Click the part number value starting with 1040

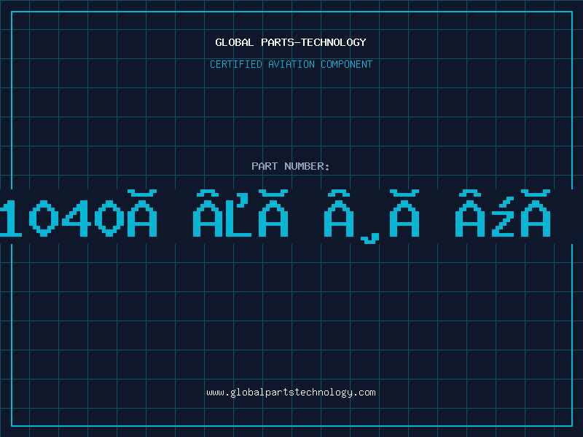point(275,216)
